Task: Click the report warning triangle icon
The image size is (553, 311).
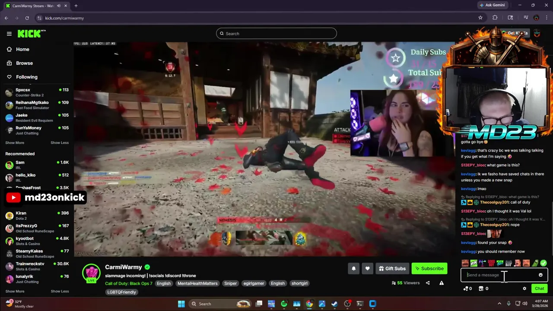Action: tap(442, 283)
